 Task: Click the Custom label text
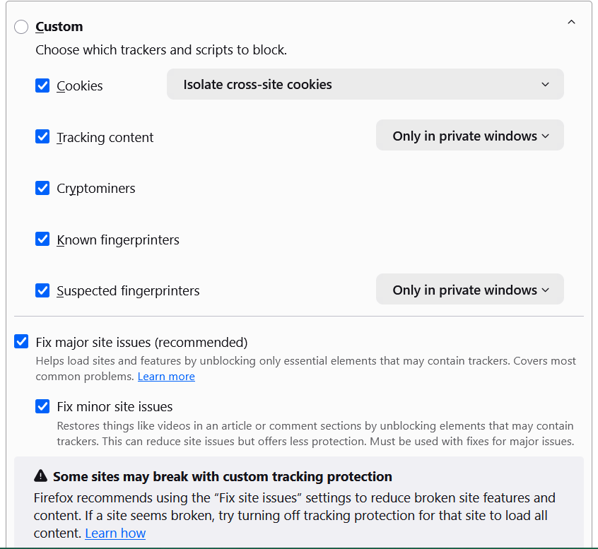pyautogui.click(x=59, y=27)
